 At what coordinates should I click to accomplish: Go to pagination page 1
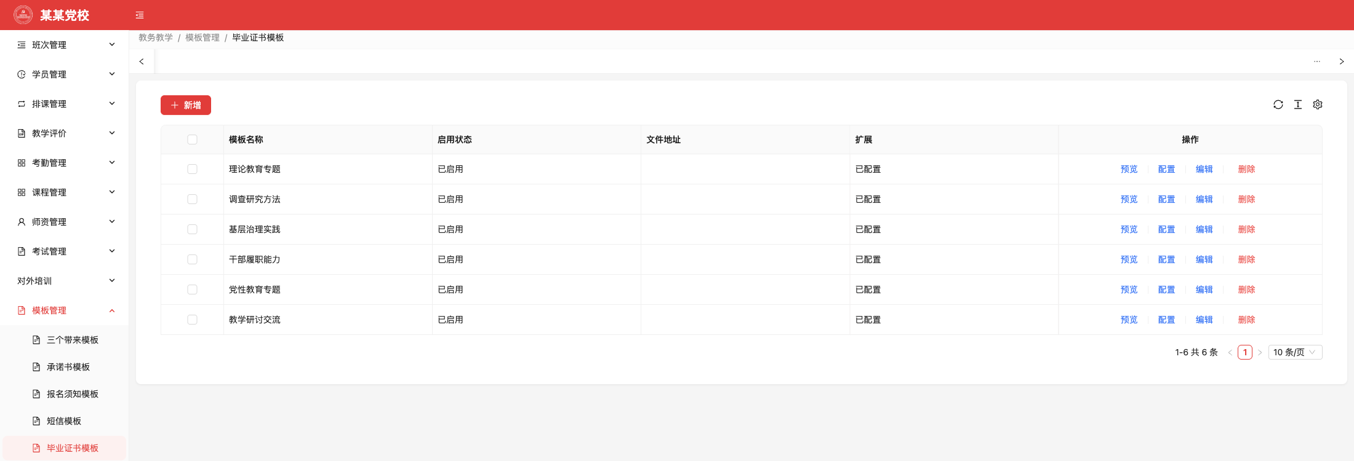[1245, 352]
